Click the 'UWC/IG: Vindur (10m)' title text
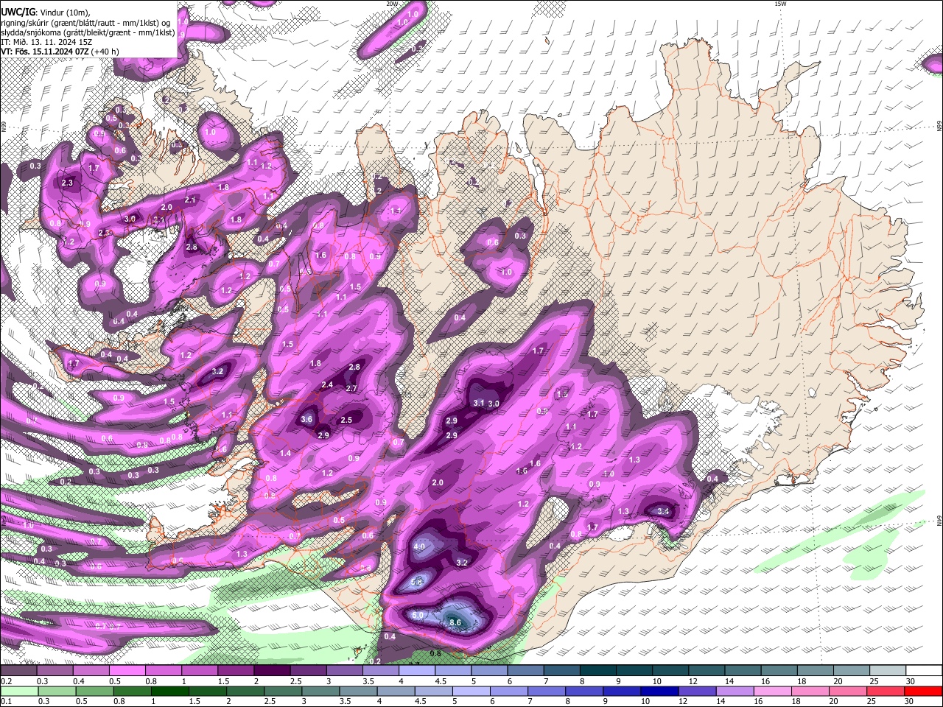The height and width of the screenshot is (707, 943). click(x=45, y=13)
